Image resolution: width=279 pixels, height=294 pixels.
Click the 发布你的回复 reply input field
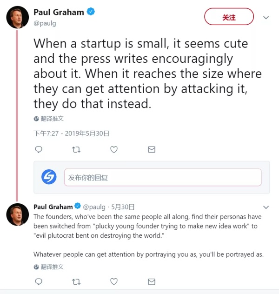point(163,177)
